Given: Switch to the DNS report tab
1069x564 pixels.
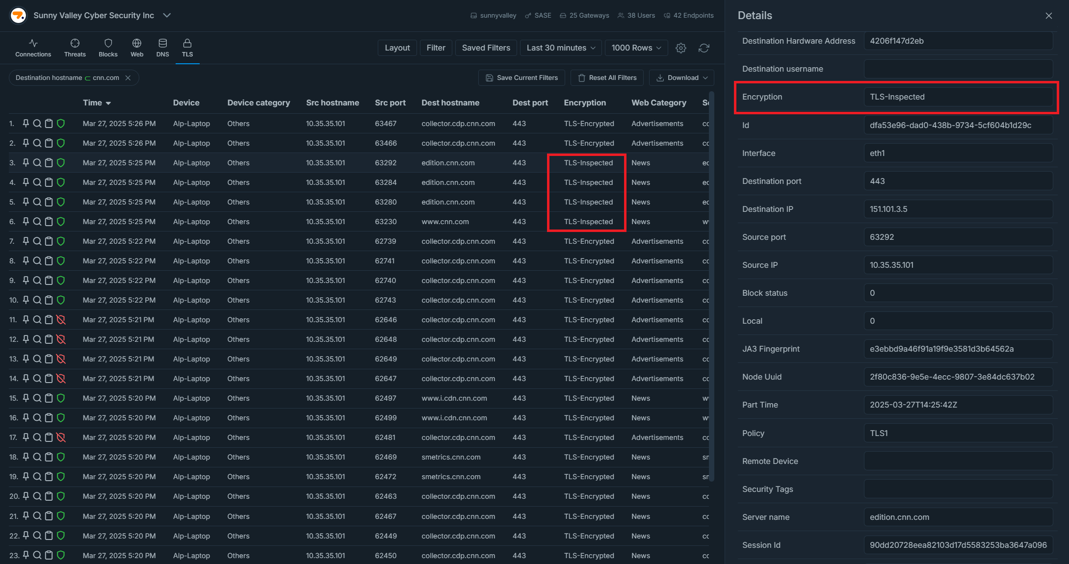Looking at the screenshot, I should pos(162,48).
